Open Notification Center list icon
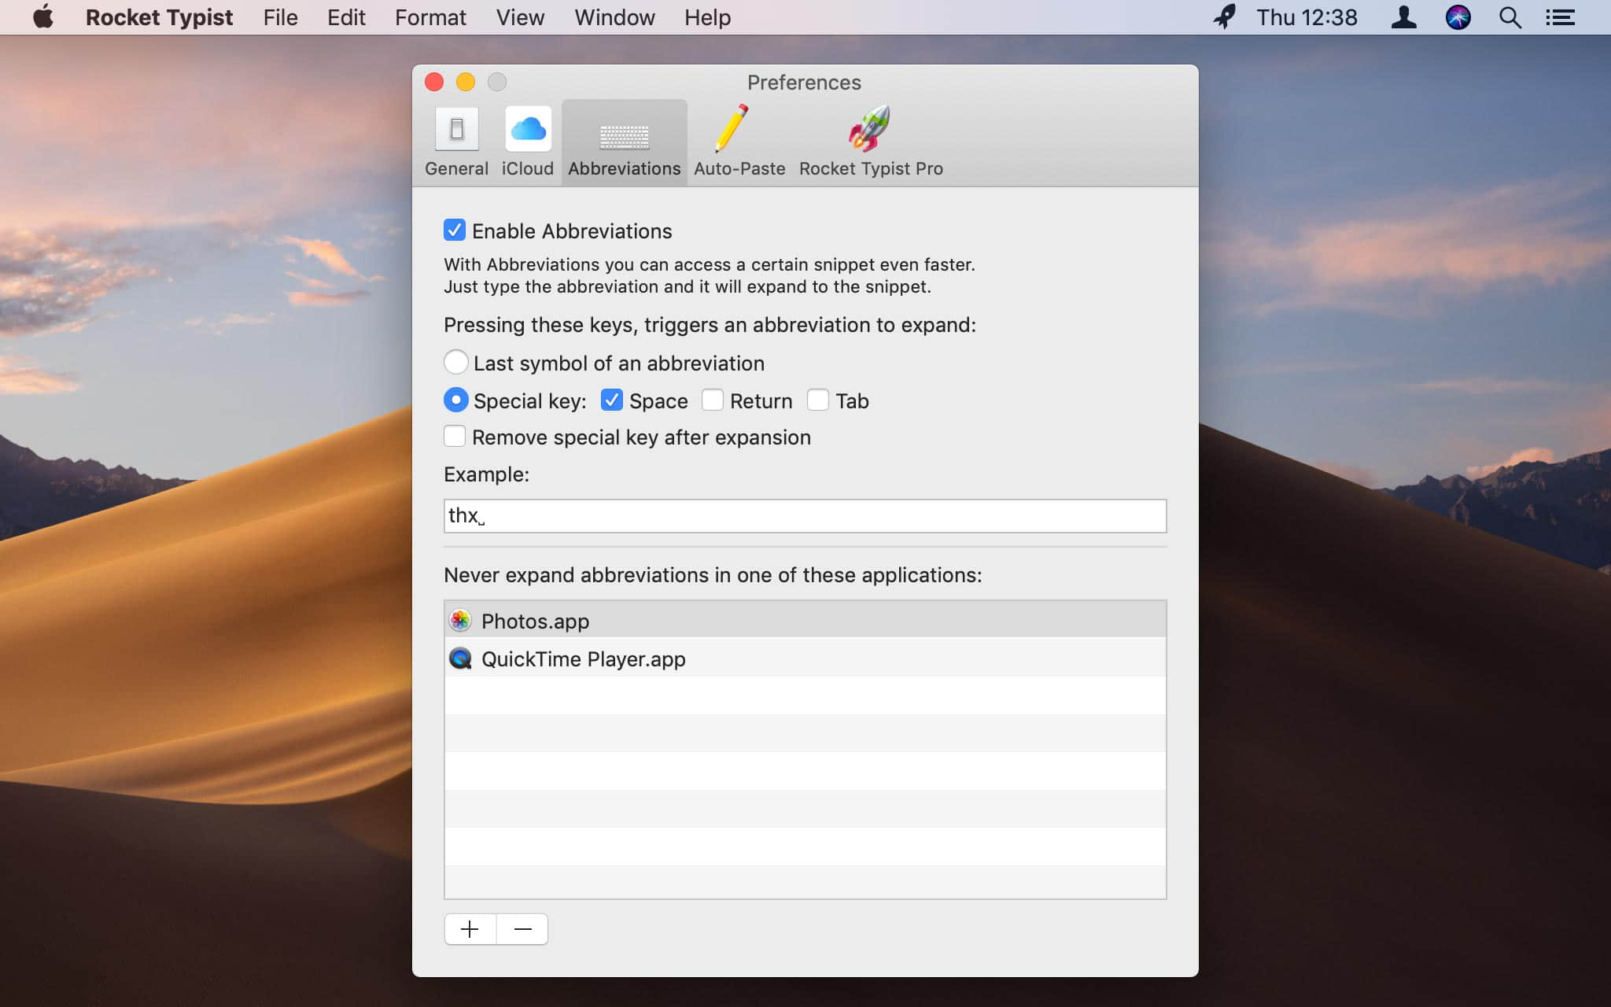The height and width of the screenshot is (1007, 1611). (1560, 17)
